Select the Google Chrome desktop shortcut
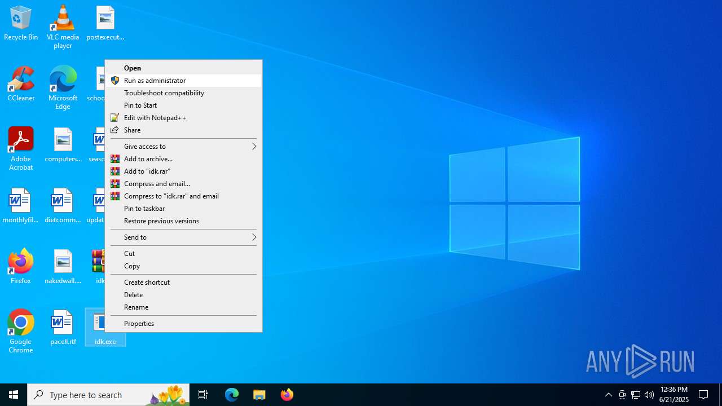This screenshot has width=722, height=406. [21, 332]
